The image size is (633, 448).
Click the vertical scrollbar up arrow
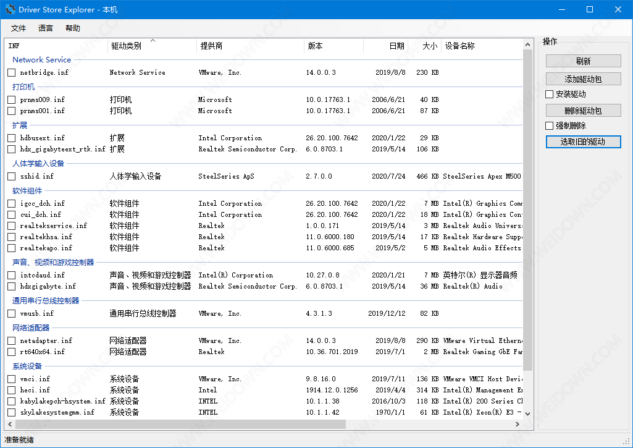coord(528,44)
